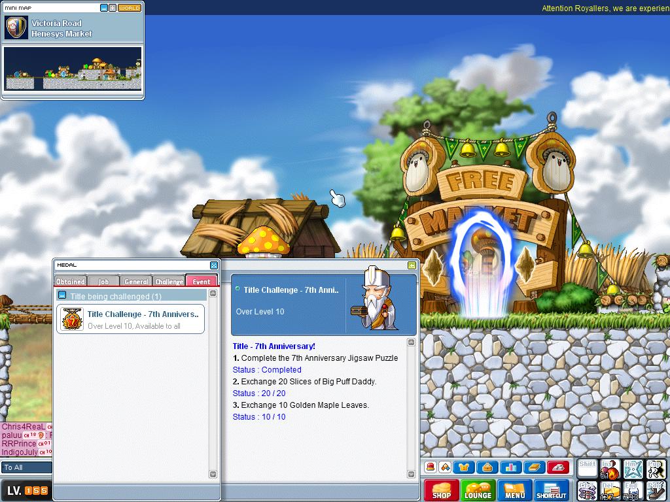Switch to the Obtained medals tab

[x=71, y=281]
